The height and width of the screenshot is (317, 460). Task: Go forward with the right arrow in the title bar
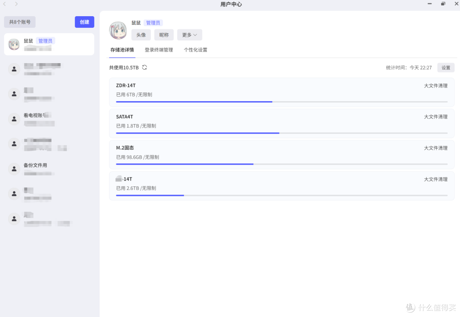(x=16, y=4)
